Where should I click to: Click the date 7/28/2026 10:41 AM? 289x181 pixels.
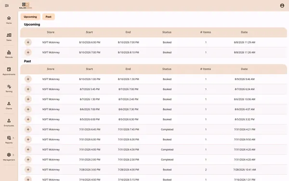point(245,169)
